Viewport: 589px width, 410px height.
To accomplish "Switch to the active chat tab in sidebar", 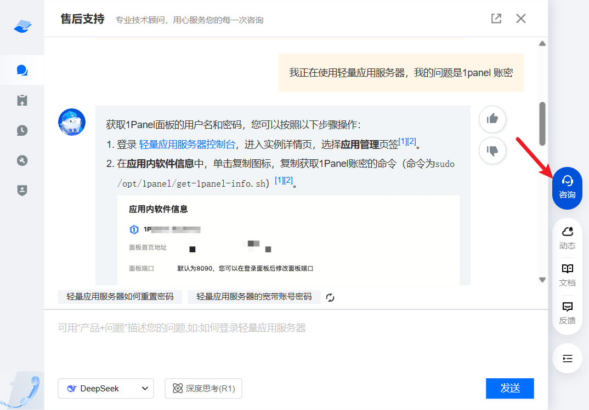I will click(22, 70).
